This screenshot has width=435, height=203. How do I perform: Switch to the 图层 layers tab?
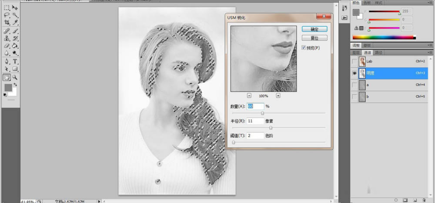(x=355, y=52)
